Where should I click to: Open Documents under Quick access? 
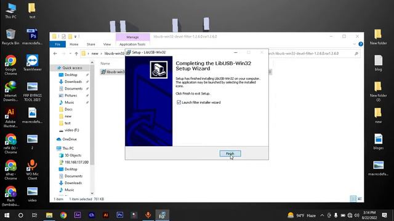(x=73, y=88)
